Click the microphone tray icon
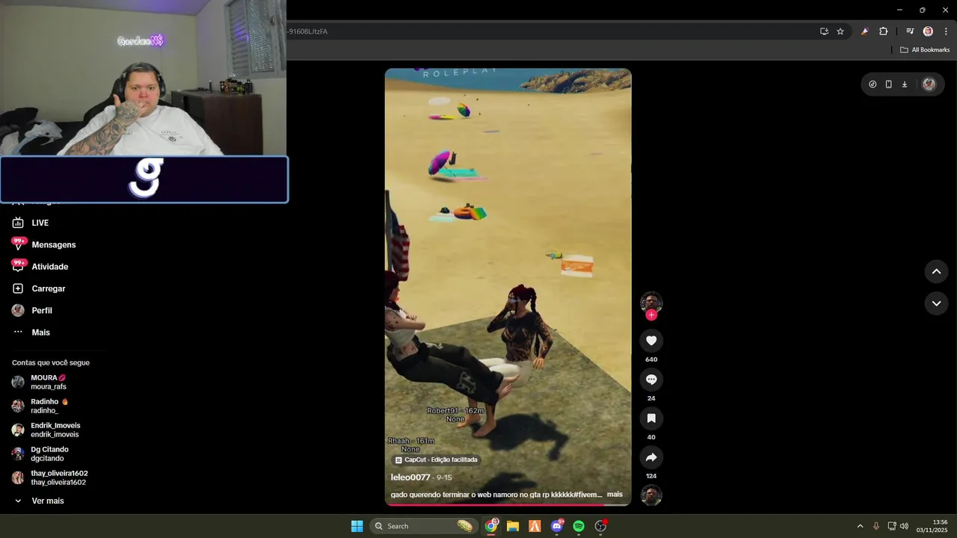Image resolution: width=957 pixels, height=538 pixels. 876,526
